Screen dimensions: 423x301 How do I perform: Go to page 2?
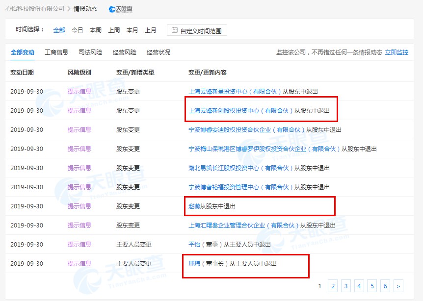[333, 286]
